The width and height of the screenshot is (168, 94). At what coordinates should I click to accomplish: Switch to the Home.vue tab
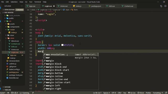pos(64,6)
